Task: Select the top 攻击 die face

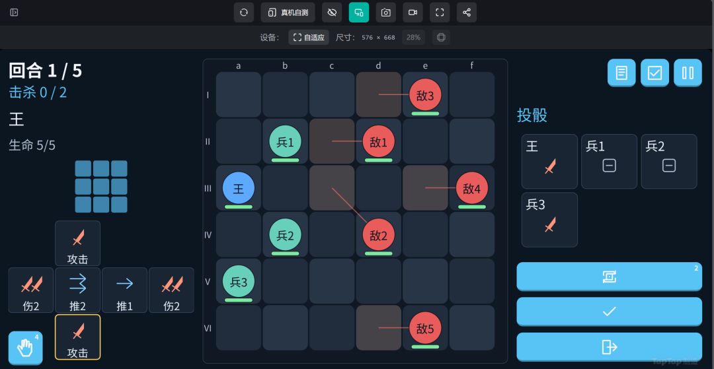Action: pyautogui.click(x=78, y=243)
